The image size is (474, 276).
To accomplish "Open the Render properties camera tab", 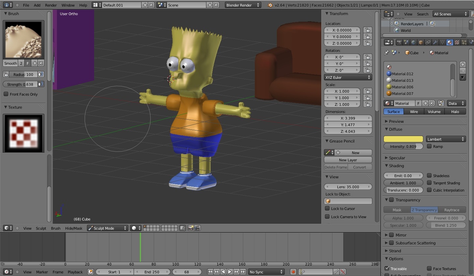I will [x=399, y=42].
